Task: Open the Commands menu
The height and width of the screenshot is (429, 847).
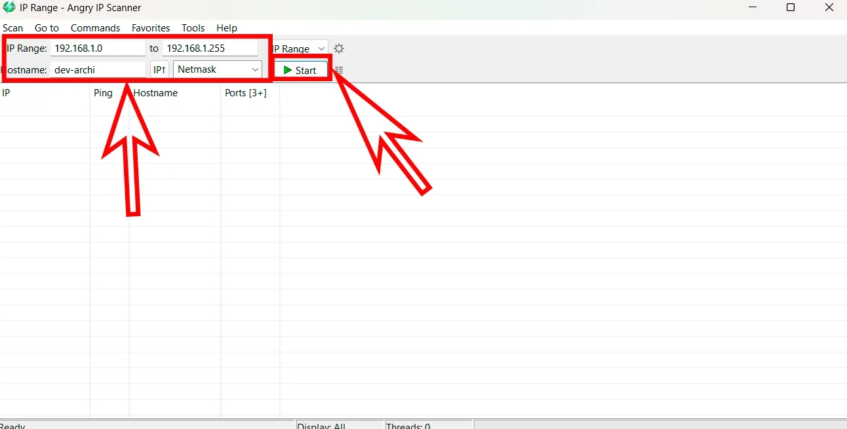Action: click(95, 28)
